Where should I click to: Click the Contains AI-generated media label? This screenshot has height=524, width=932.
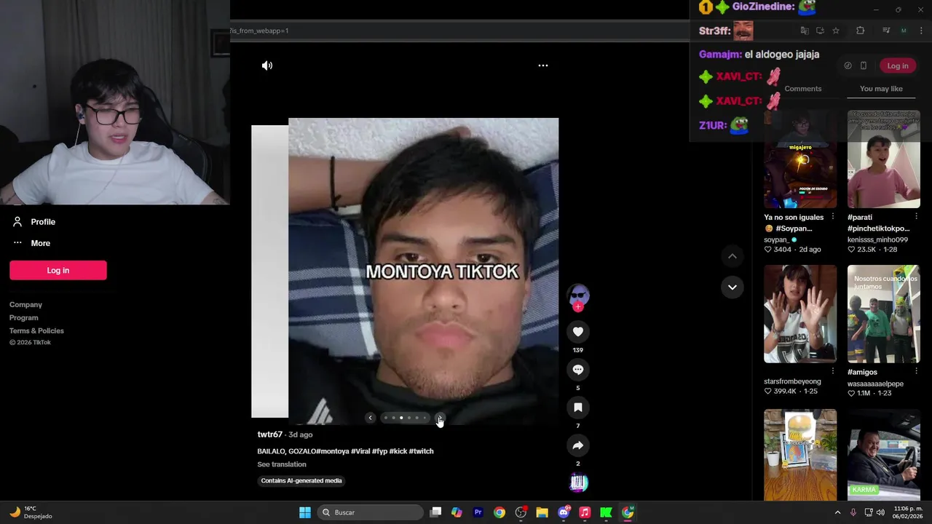[301, 481]
